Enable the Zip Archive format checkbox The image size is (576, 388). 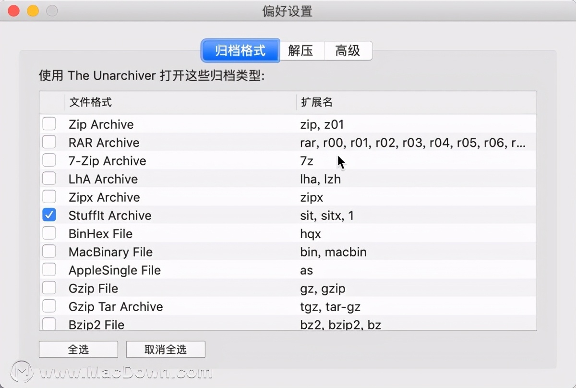pos(49,123)
